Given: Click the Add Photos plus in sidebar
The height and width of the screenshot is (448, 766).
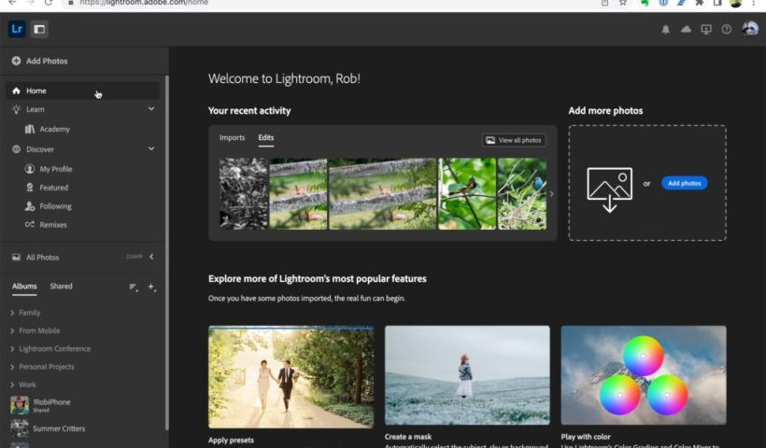Looking at the screenshot, I should (x=17, y=62).
